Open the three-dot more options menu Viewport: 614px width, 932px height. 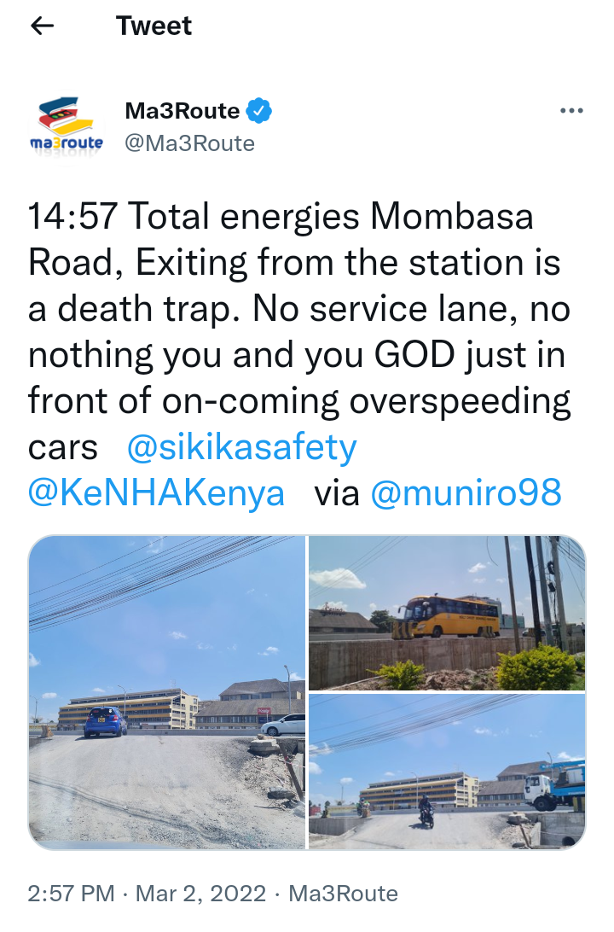(x=571, y=111)
